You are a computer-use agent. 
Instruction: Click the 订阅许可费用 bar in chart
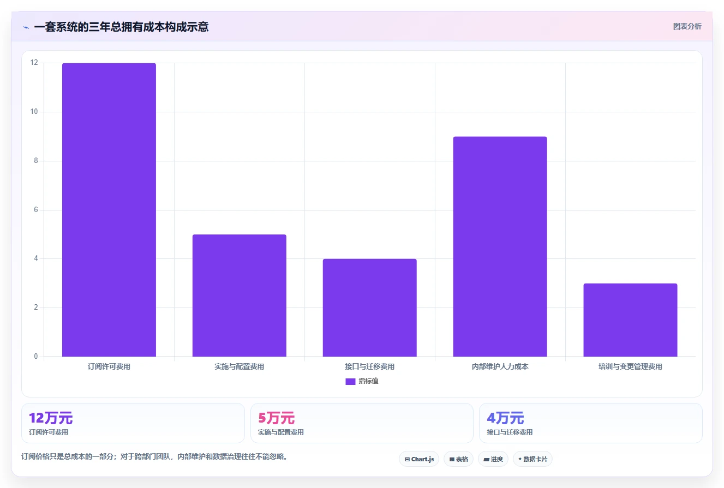click(109, 210)
